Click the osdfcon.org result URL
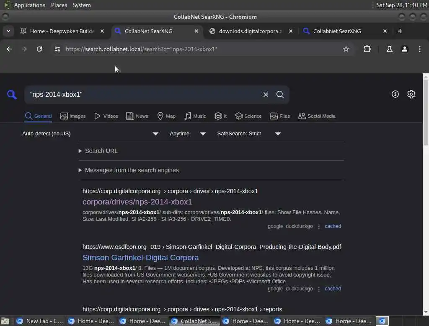Screen dimensions: 429x326 (212, 247)
